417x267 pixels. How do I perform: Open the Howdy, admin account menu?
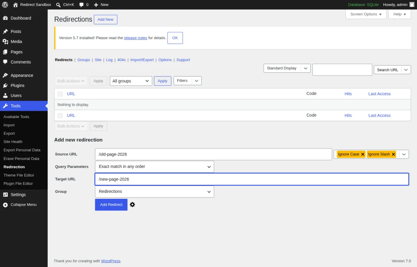[399, 5]
